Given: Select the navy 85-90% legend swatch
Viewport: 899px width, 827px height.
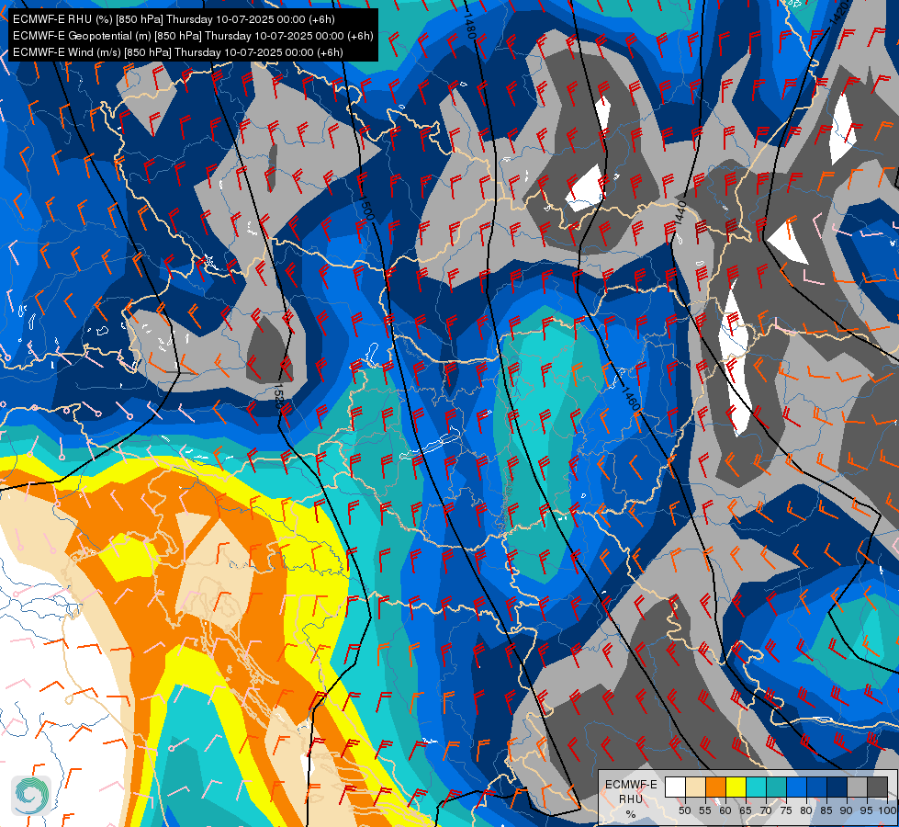Looking at the screenshot, I should click(837, 787).
